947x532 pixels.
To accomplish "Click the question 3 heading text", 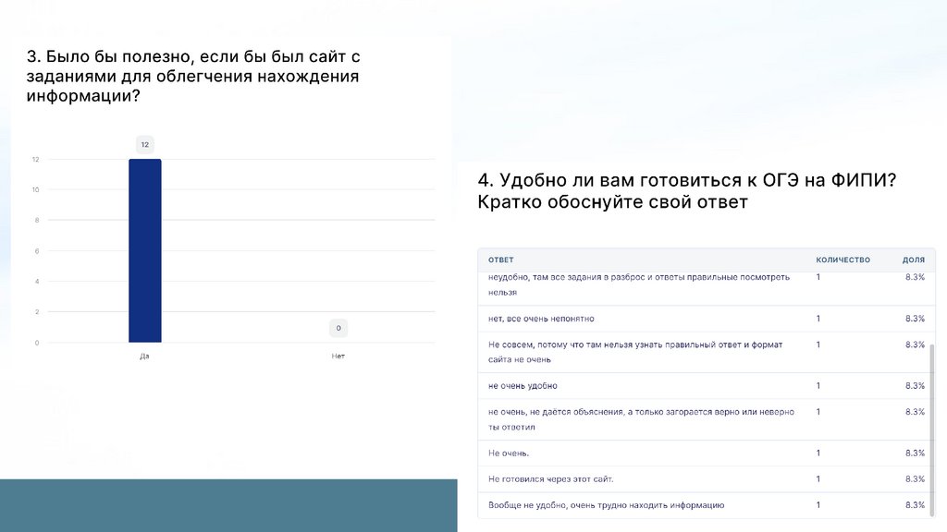I will coord(193,76).
